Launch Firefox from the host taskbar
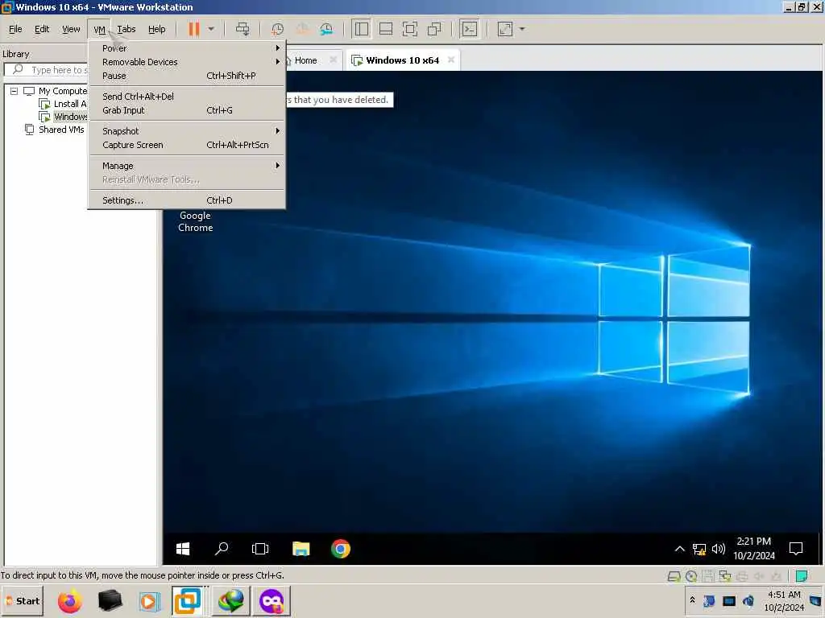This screenshot has height=618, width=825. (x=69, y=601)
